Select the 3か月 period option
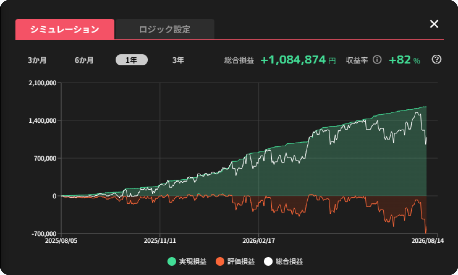This screenshot has width=458, height=275. [x=37, y=60]
